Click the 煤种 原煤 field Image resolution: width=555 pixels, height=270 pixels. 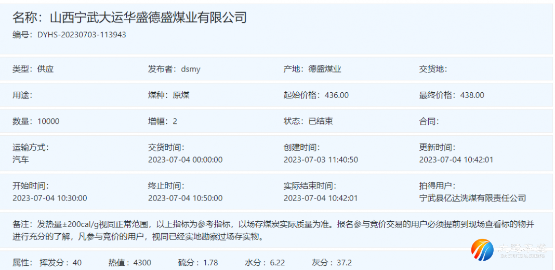pyautogui.click(x=169, y=95)
